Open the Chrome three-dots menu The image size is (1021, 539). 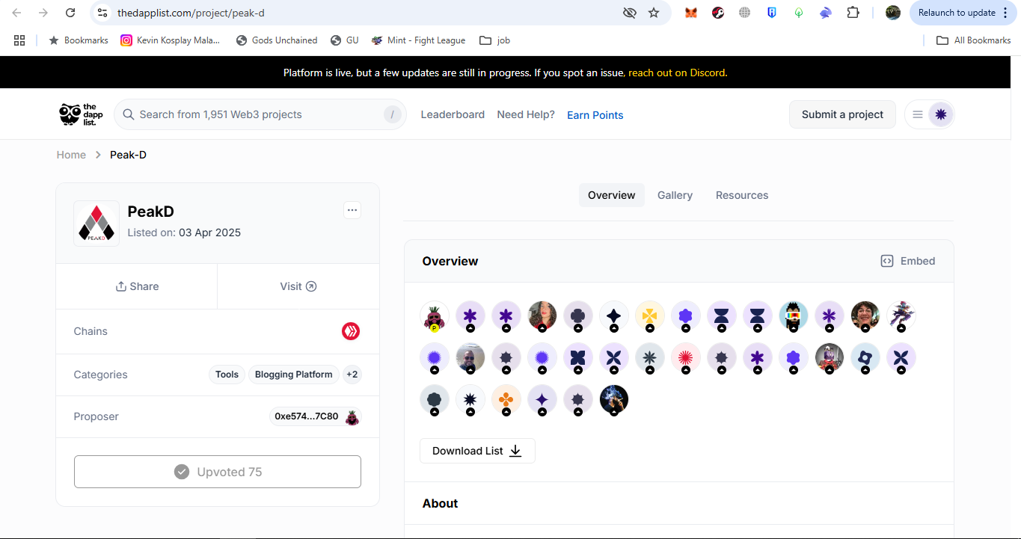(1005, 13)
